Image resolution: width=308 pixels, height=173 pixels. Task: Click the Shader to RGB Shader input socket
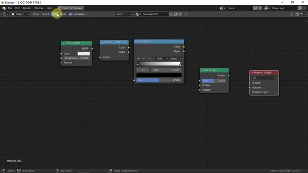click(x=100, y=57)
